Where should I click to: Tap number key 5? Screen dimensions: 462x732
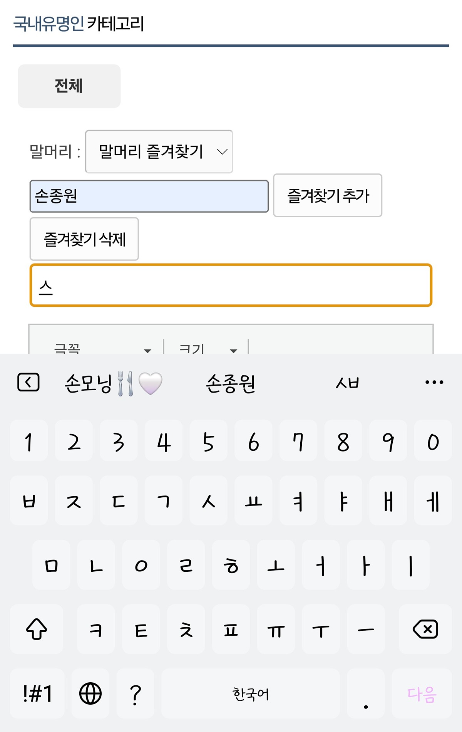(209, 440)
